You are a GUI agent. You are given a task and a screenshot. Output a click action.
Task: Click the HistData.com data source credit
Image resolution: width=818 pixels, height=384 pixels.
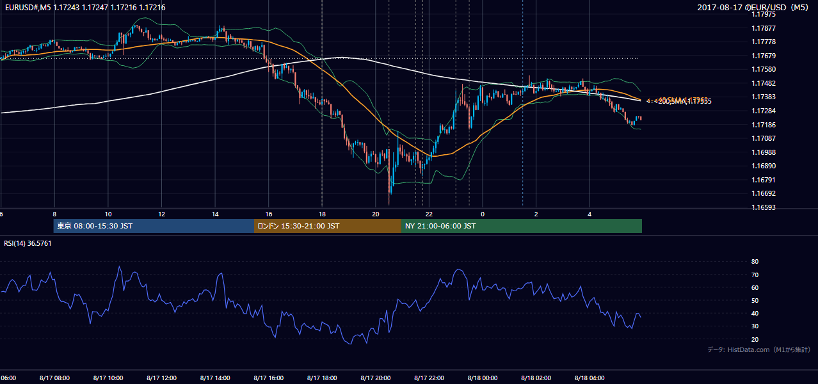click(759, 349)
